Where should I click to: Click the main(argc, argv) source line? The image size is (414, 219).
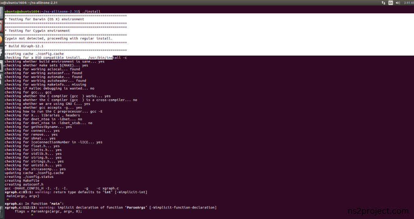23,196
